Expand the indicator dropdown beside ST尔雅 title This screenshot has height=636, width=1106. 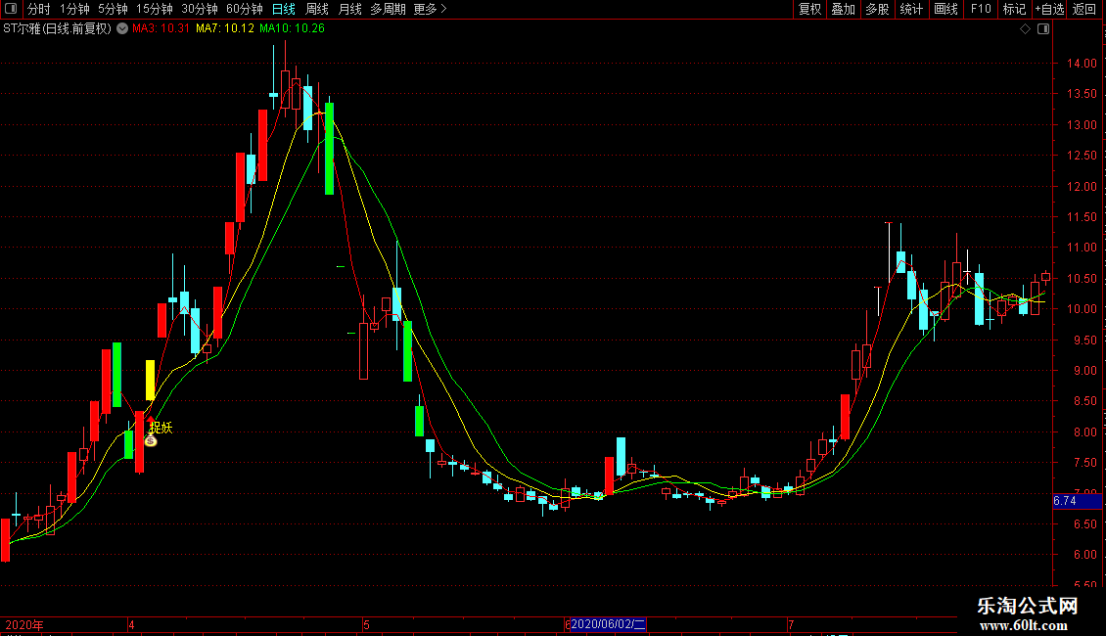(122, 29)
